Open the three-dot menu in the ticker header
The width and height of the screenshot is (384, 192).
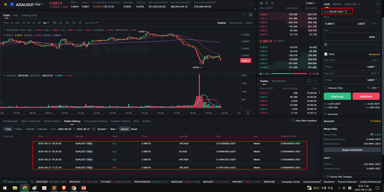pyautogui.click(x=251, y=4)
